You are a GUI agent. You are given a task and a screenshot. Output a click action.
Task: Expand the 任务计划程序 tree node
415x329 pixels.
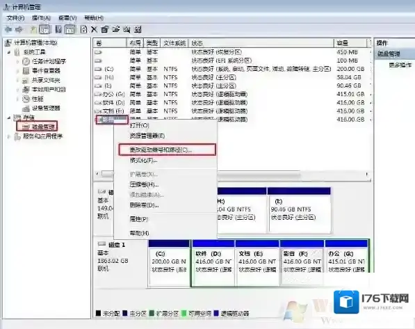[x=18, y=62]
